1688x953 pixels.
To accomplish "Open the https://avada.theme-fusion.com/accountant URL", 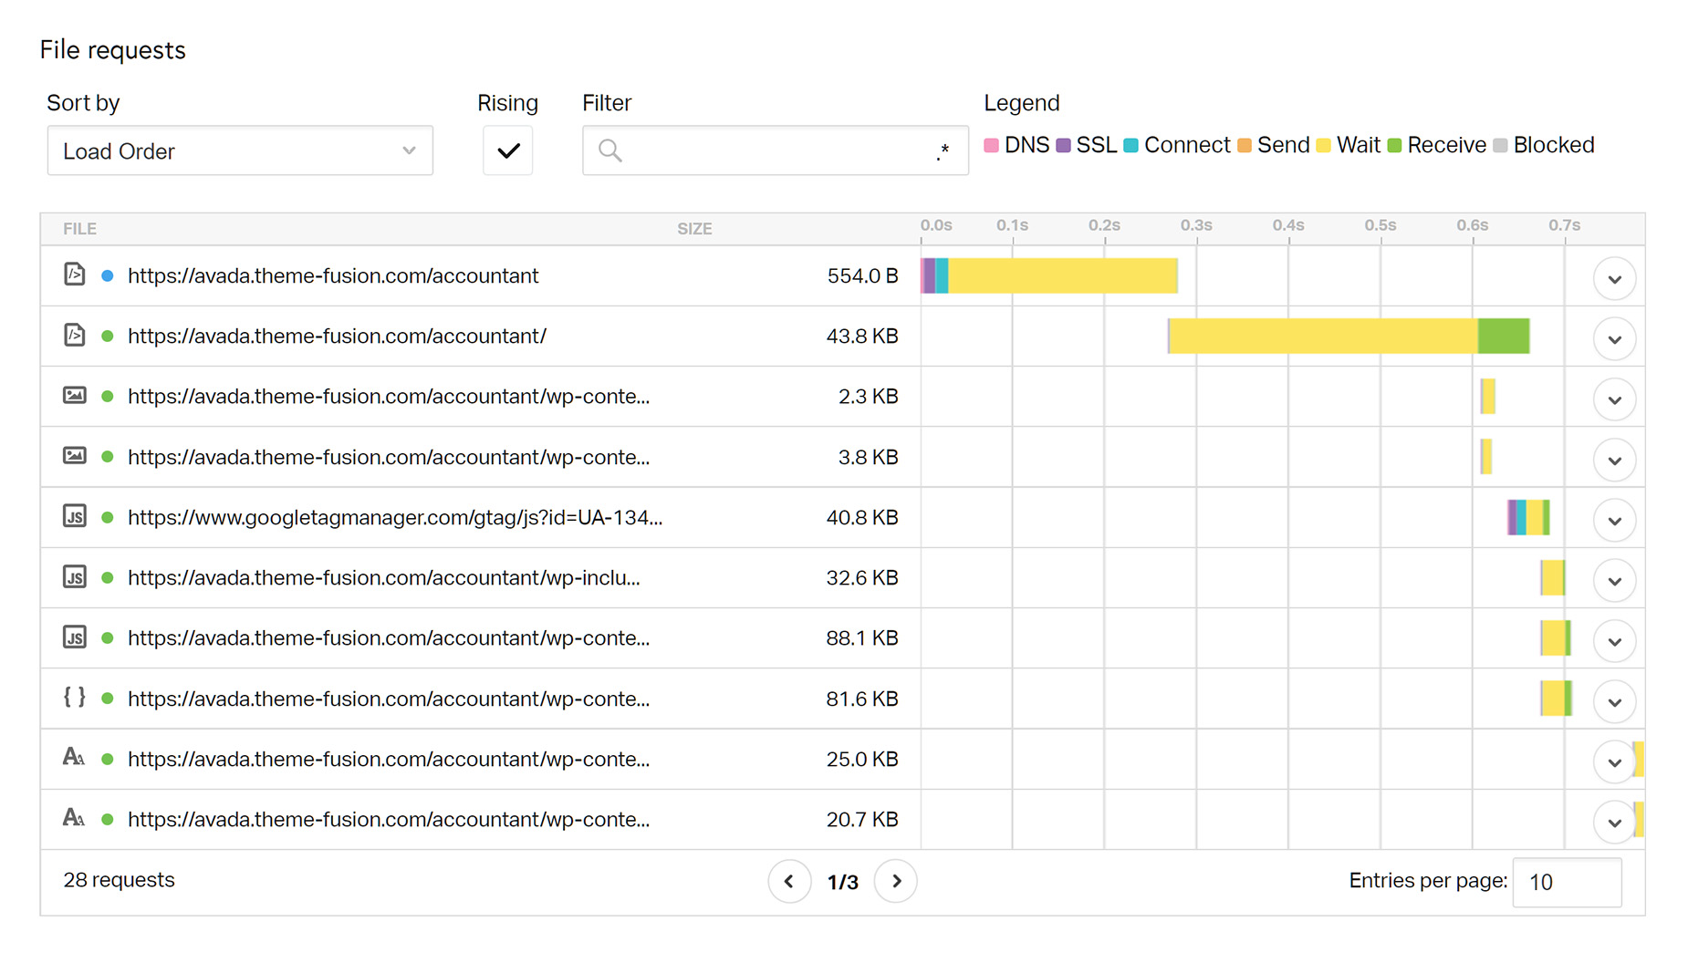I will pos(333,275).
